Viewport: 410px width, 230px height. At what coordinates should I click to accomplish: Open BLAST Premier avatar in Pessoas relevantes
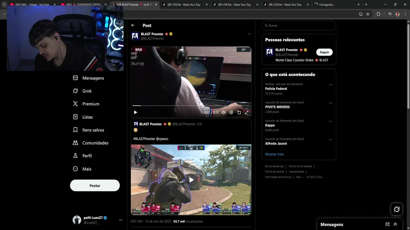point(269,52)
